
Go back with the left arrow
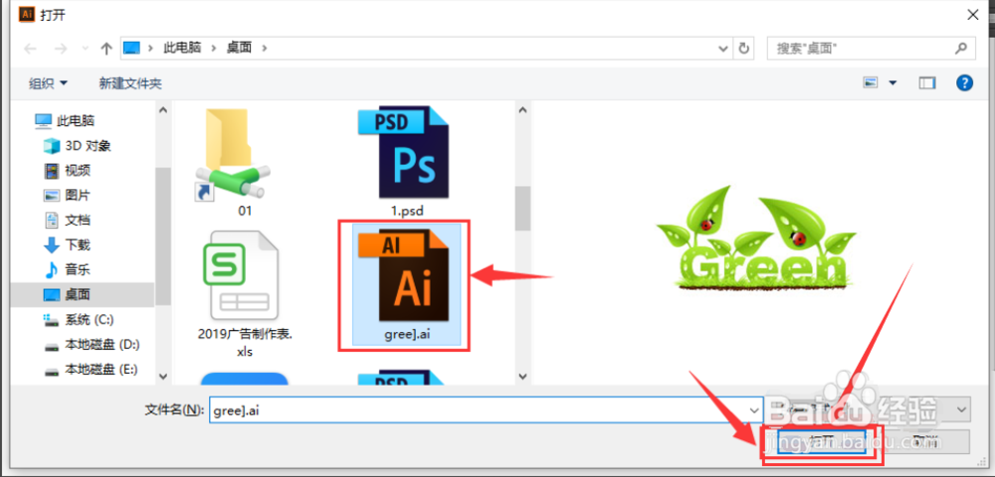pyautogui.click(x=30, y=49)
